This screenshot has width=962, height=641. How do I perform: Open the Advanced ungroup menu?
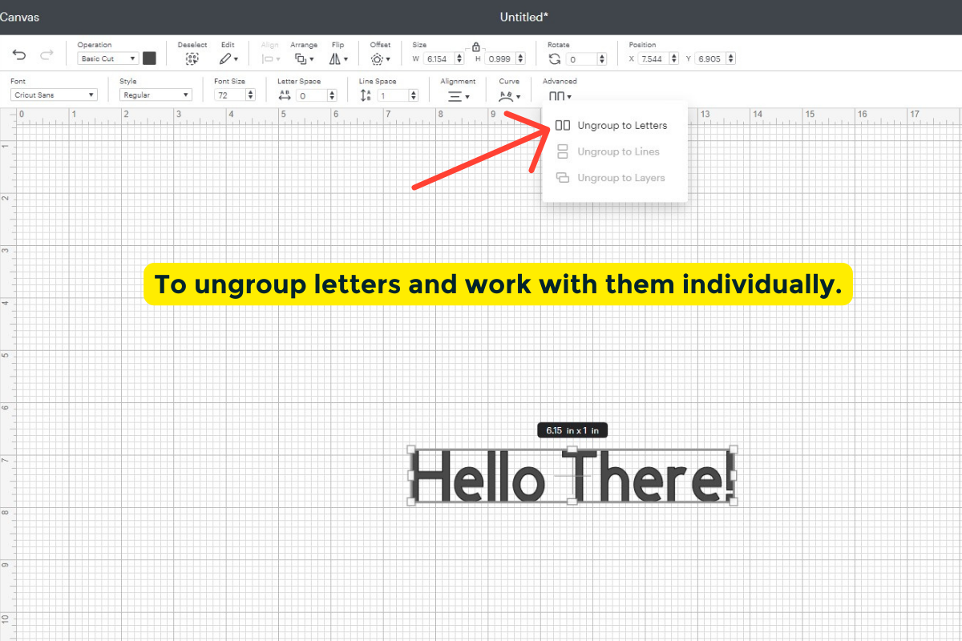[560, 96]
